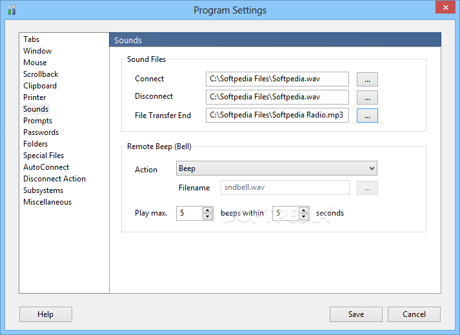Click the app icon in title bar

click(11, 10)
